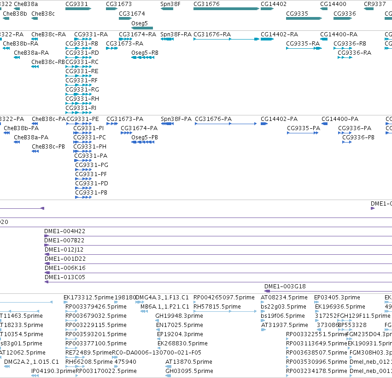Select the CheB38b gene label

(x=15, y=13)
